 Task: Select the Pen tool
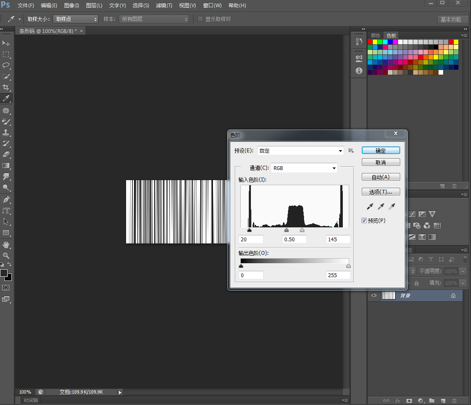pyautogui.click(x=6, y=199)
